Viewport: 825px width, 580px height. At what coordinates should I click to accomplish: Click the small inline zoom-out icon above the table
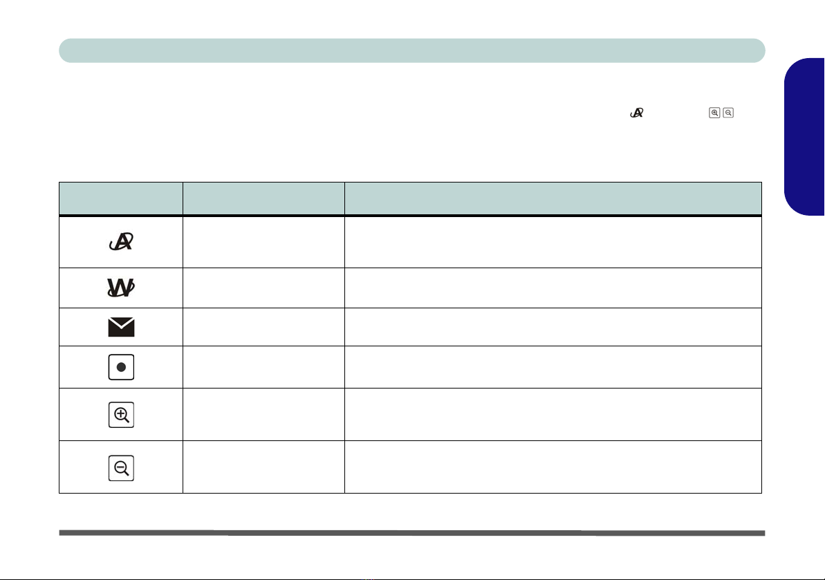(x=728, y=113)
